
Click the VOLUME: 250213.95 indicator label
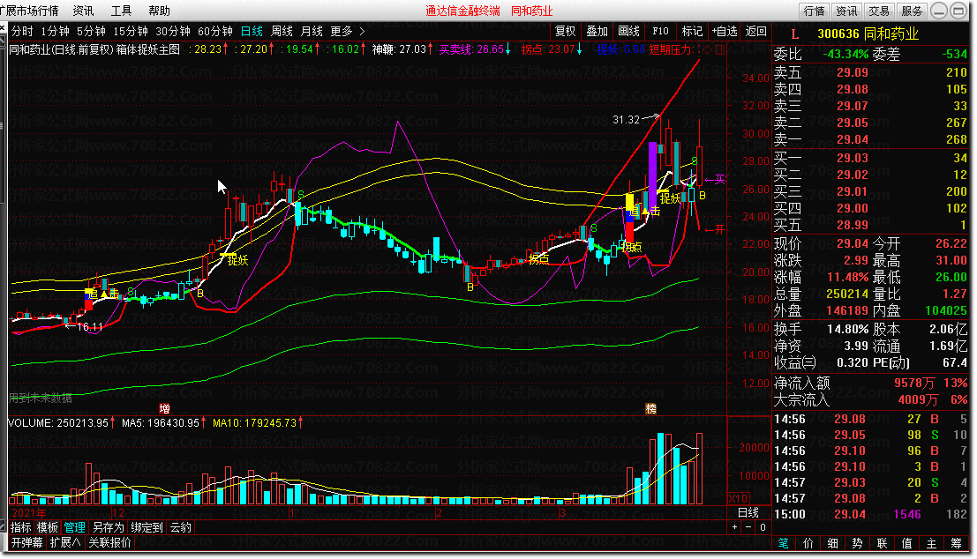(58, 422)
